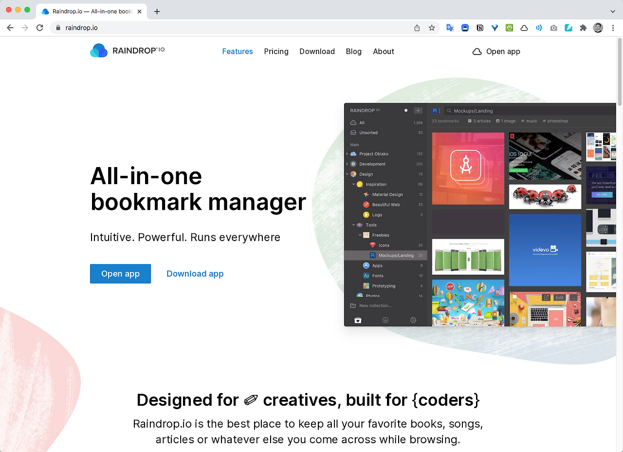Bookmark this page with the star icon
623x452 pixels.
pyautogui.click(x=432, y=28)
